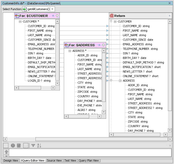The width and height of the screenshot is (174, 164).
Task: Click the mapping arrow into ONLINE_STATEMENT
Action: (107, 76)
